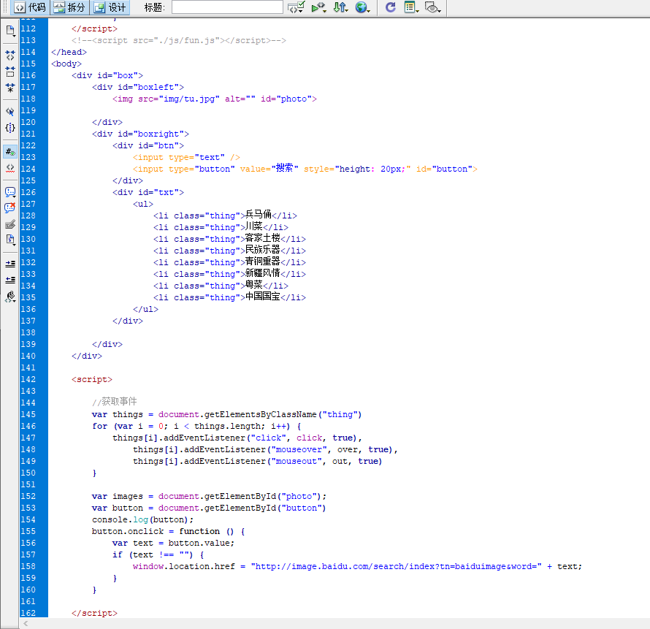650x629 pixels.
Task: Remove comment from selected code
Action: [x=10, y=207]
